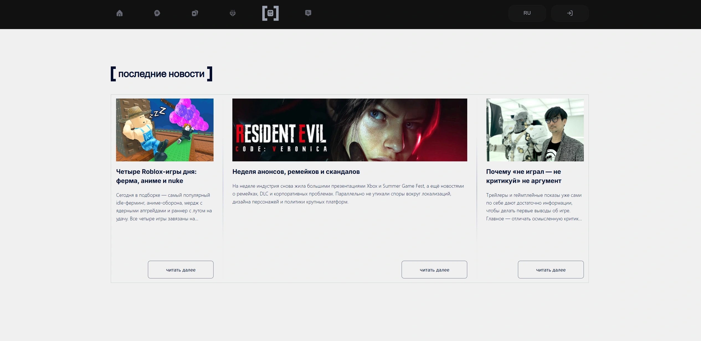Open the playing cards icon section
Viewport: 701px width, 341px height.
click(195, 13)
